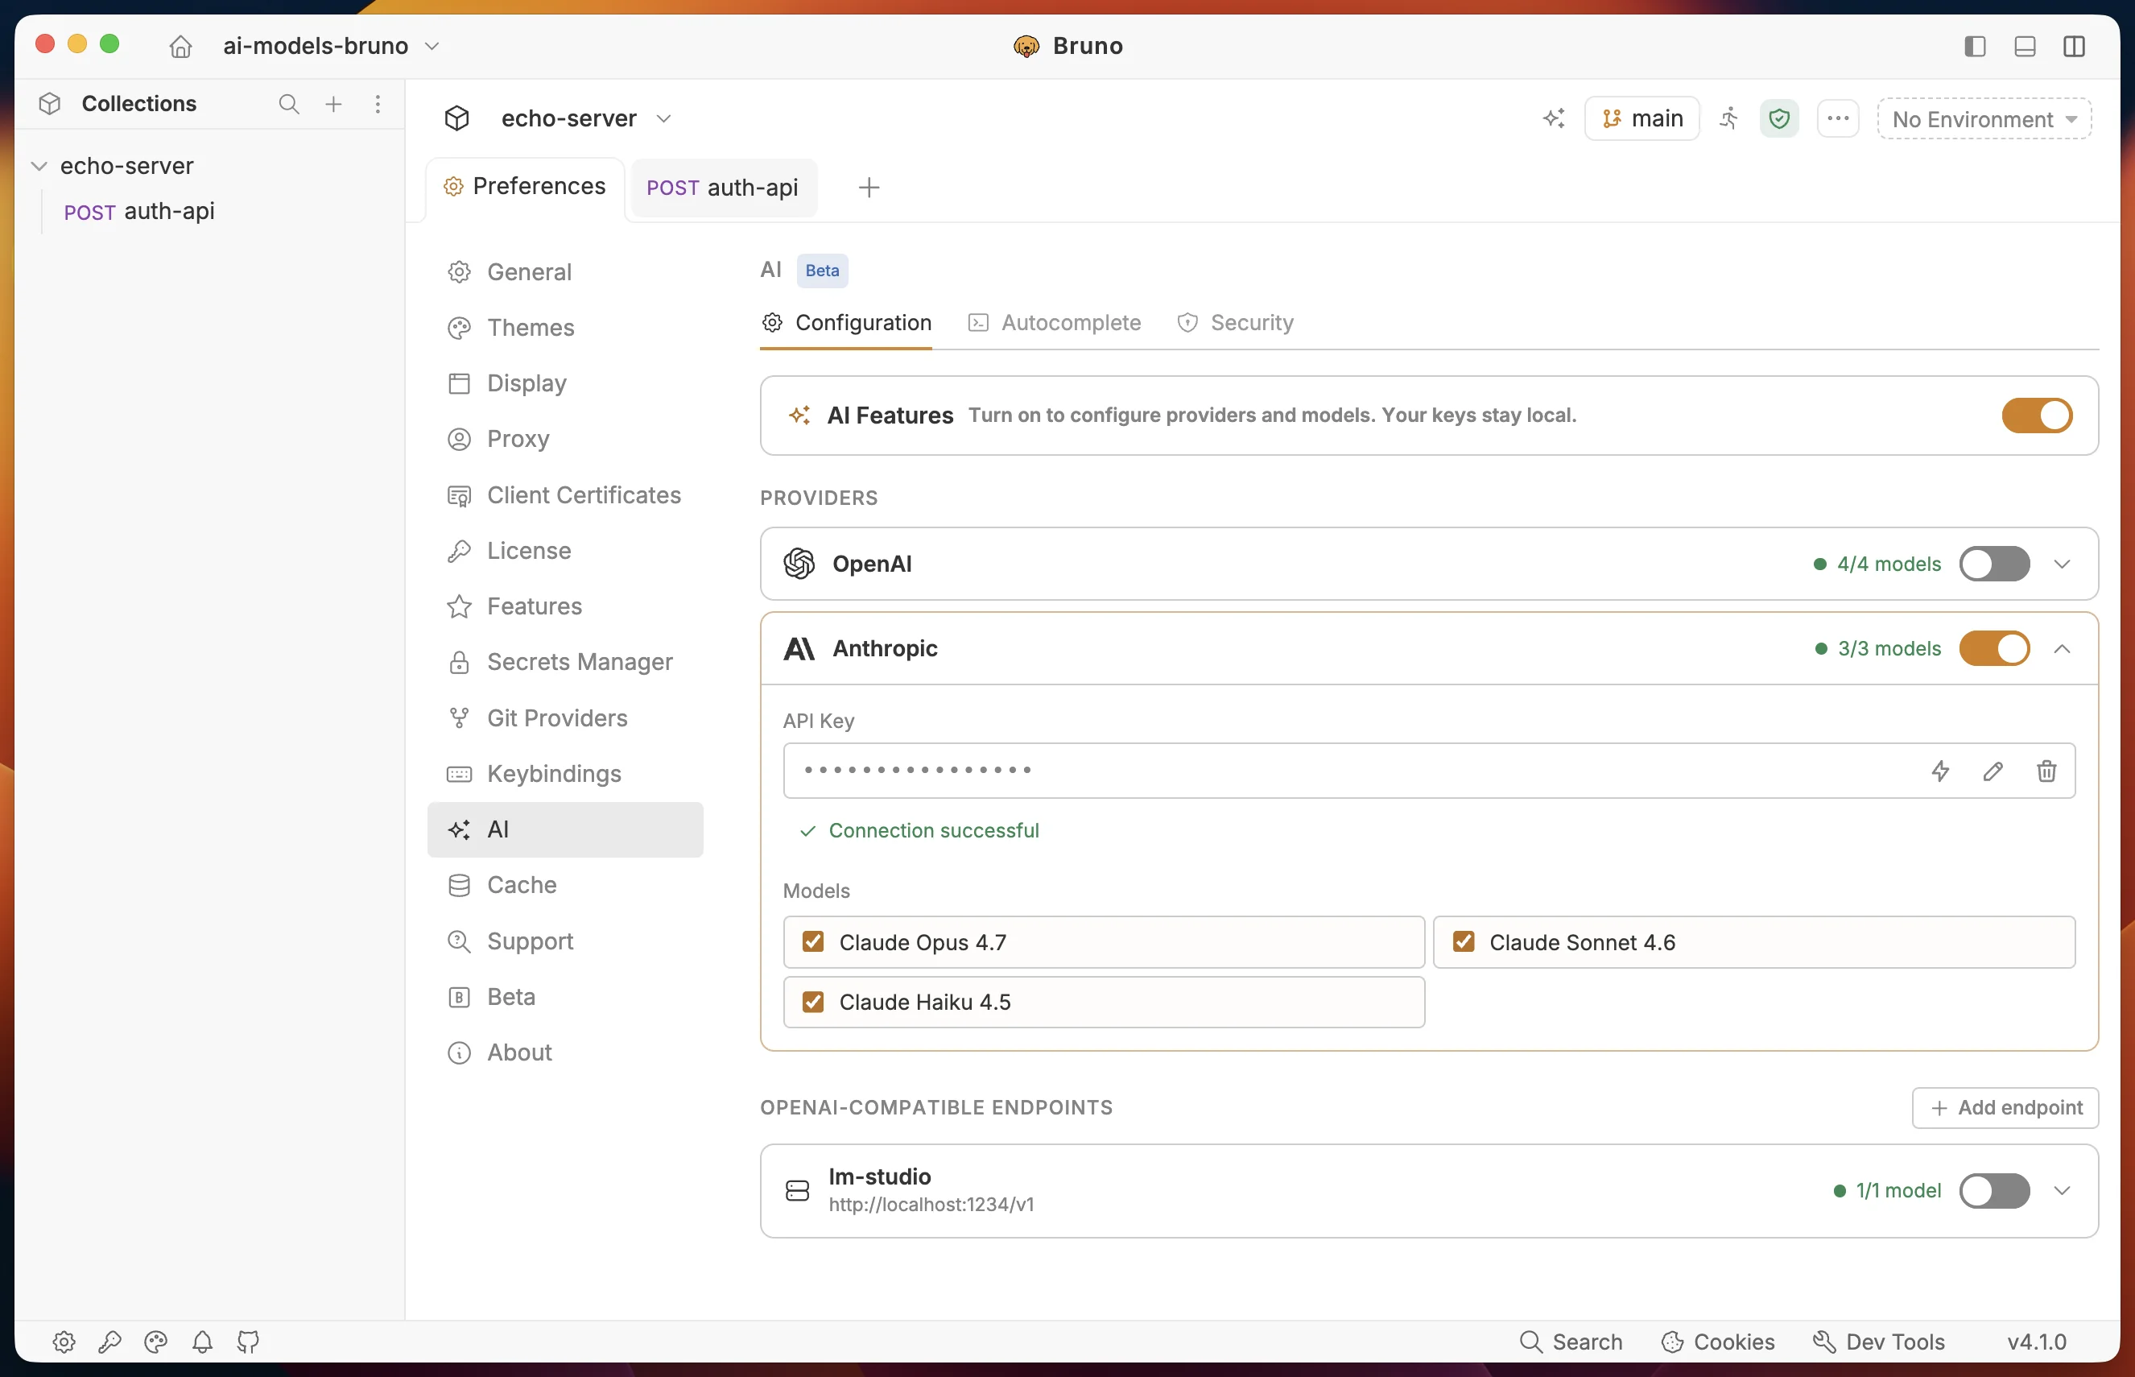Delete the Anthropic API key
Image resolution: width=2135 pixels, height=1377 pixels.
coord(2046,771)
